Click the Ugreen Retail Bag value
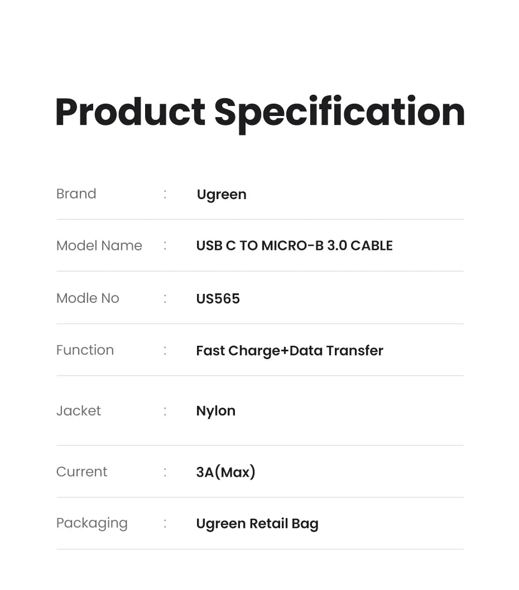The image size is (519, 590). (257, 524)
